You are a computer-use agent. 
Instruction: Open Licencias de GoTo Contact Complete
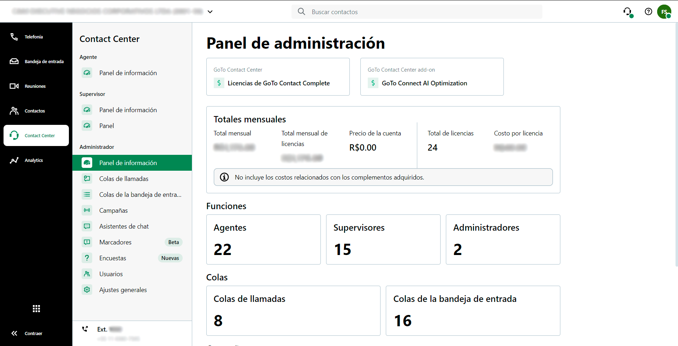(x=279, y=83)
